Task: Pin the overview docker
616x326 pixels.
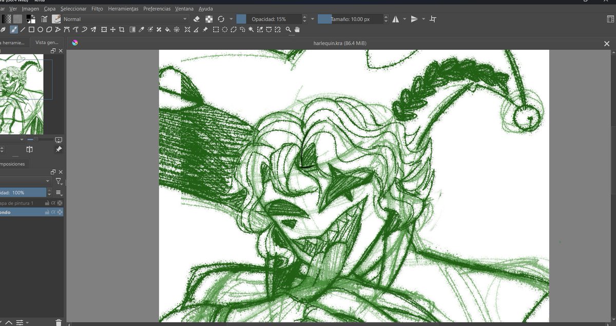Action: pyautogui.click(x=59, y=149)
